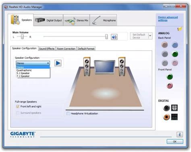Screen dimensions: 191x152
Task: Play the speaker configuration test sound
Action: pos(58,63)
